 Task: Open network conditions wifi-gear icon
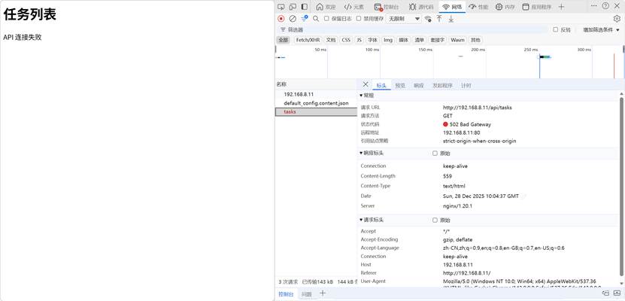click(x=428, y=18)
